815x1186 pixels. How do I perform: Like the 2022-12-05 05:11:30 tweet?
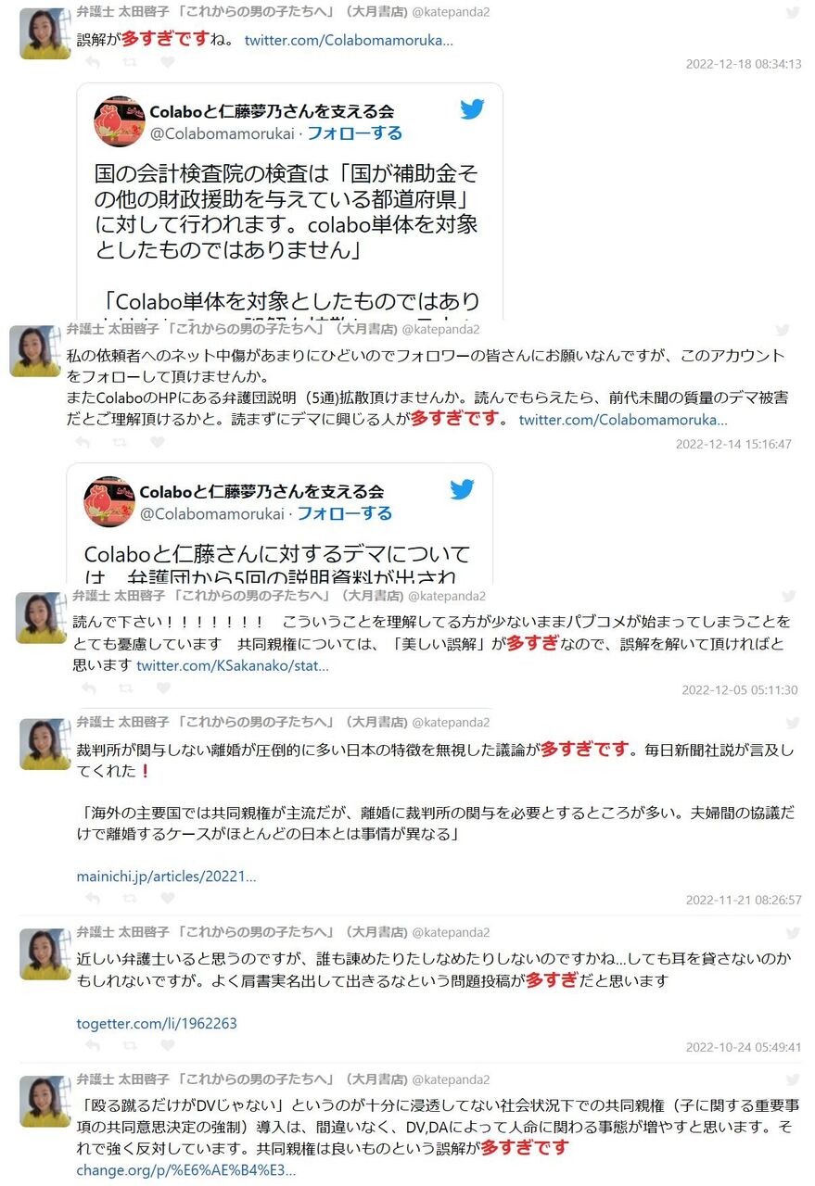click(x=163, y=688)
